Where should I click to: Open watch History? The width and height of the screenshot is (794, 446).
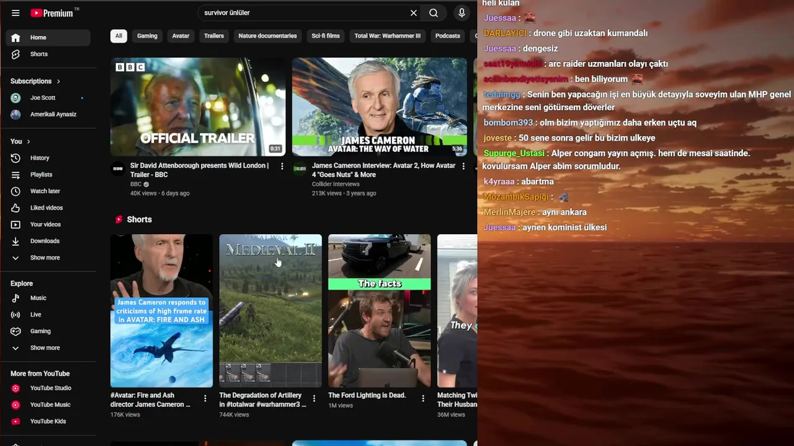(x=48, y=158)
